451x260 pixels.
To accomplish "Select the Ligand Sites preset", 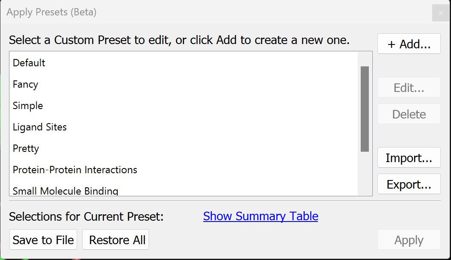I will [40, 127].
